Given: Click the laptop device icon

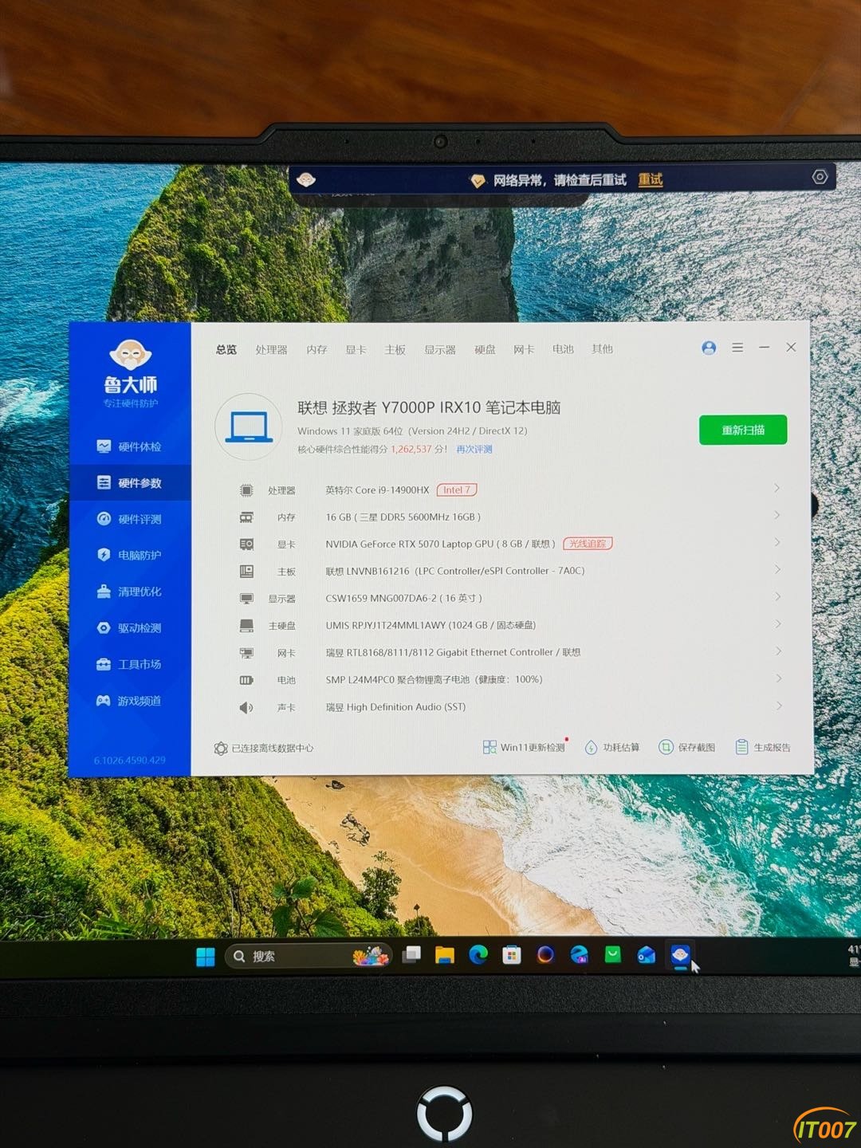Looking at the screenshot, I should [249, 427].
